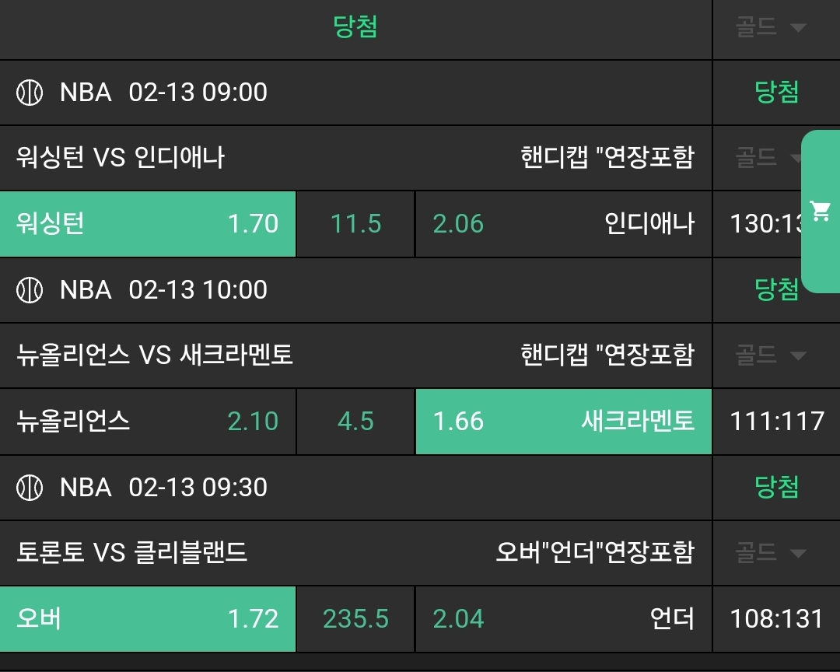Click the 235.5 over/under line

click(355, 619)
